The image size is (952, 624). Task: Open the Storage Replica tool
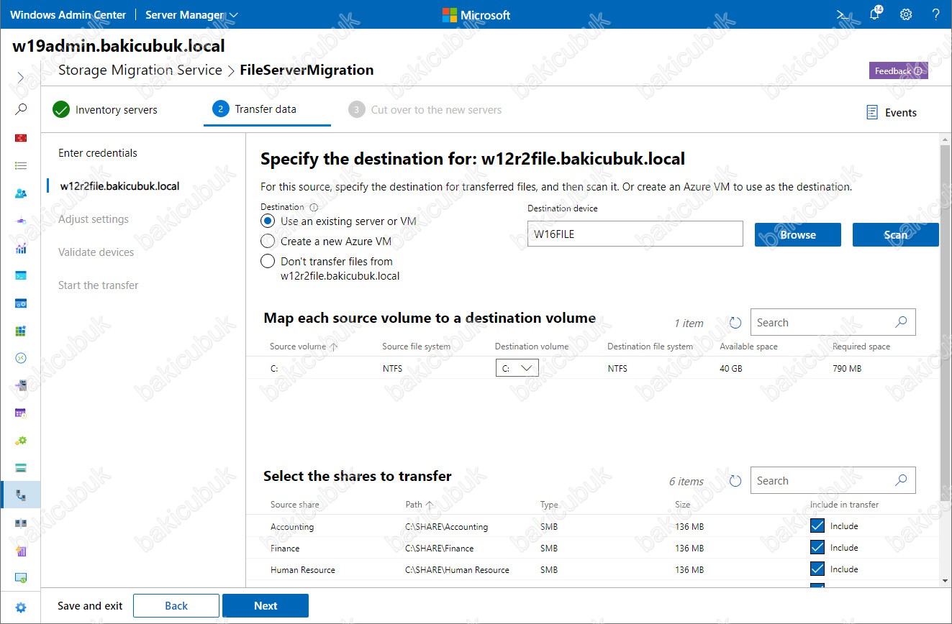[x=21, y=523]
